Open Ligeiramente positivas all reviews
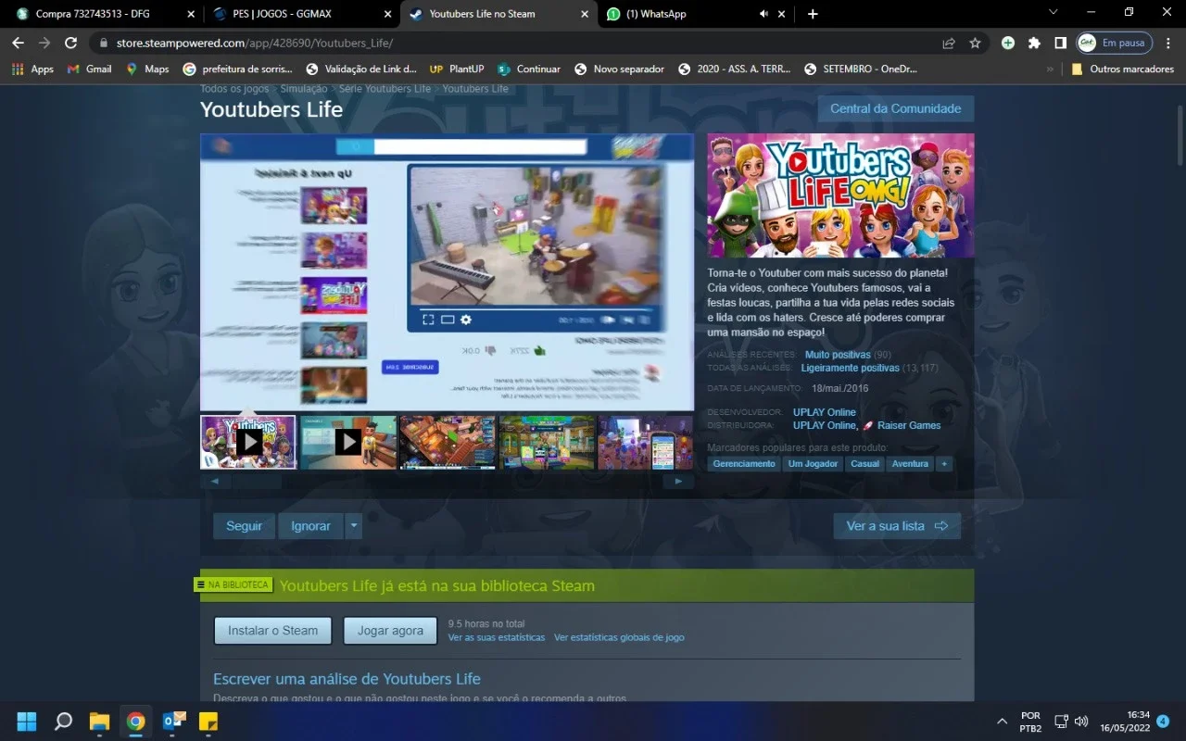 coord(851,368)
